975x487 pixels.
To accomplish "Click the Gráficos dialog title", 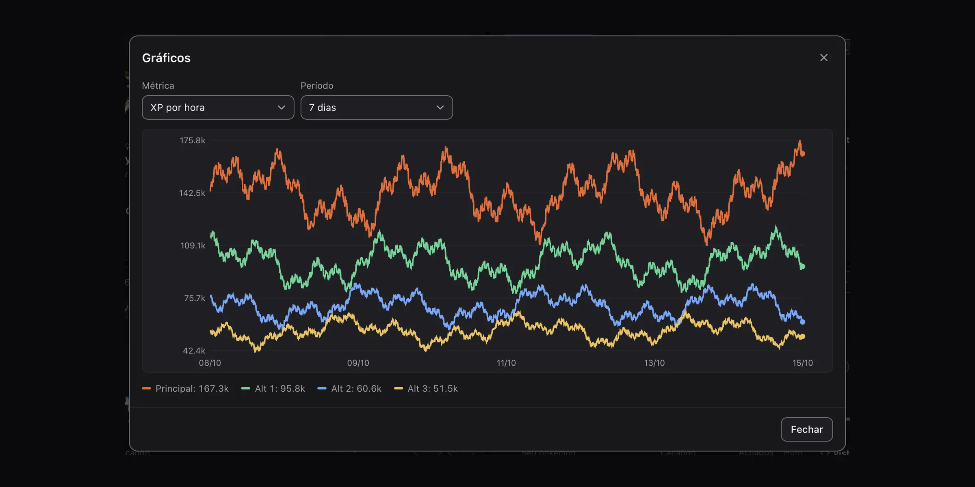I will coord(166,58).
